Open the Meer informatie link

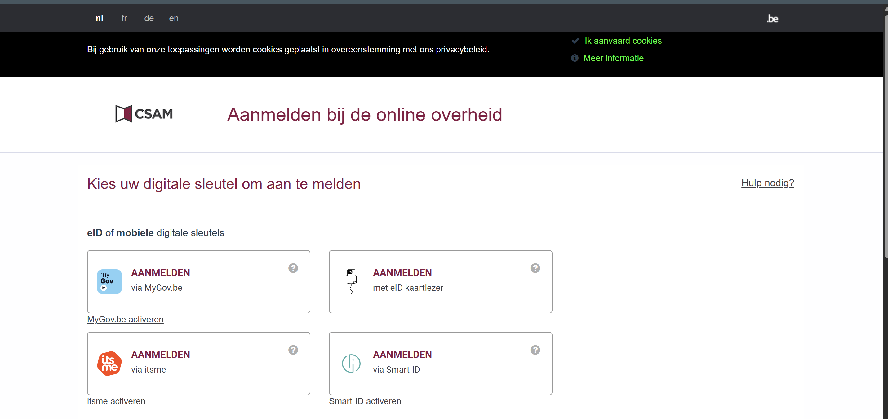click(x=613, y=58)
